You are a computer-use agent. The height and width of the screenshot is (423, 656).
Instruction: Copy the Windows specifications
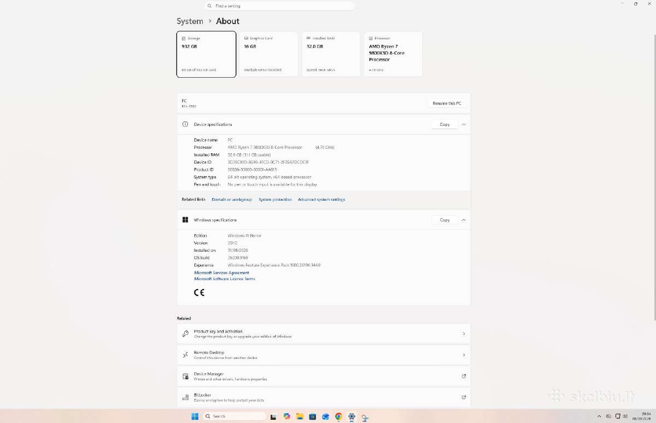coord(444,220)
